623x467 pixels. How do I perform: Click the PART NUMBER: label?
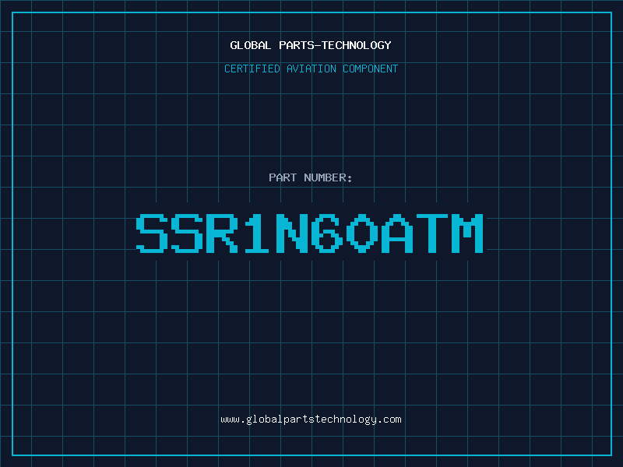(x=311, y=177)
